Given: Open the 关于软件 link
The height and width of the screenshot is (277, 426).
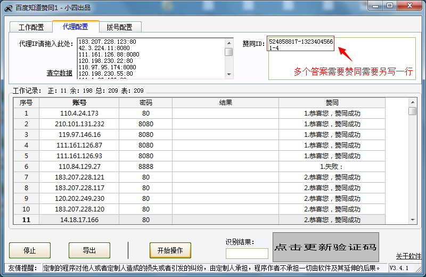Looking at the screenshot, I should 408,256.
